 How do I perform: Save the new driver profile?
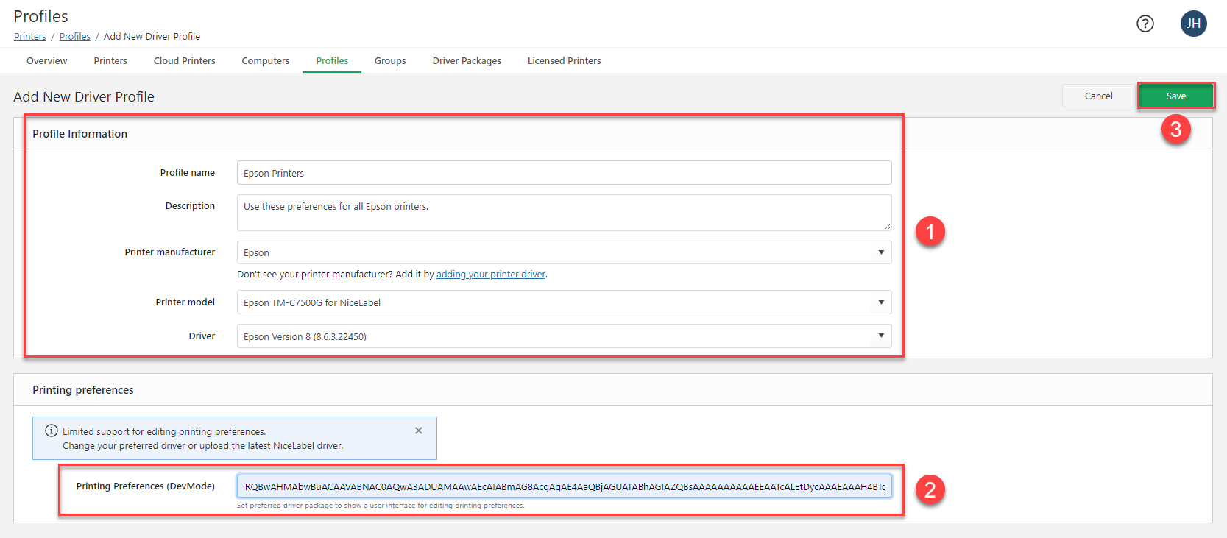click(1175, 96)
